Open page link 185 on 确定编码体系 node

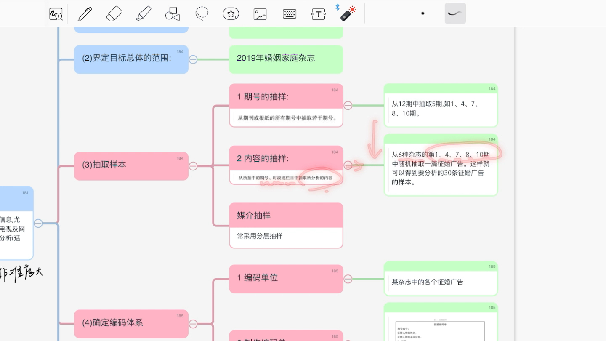(x=180, y=316)
